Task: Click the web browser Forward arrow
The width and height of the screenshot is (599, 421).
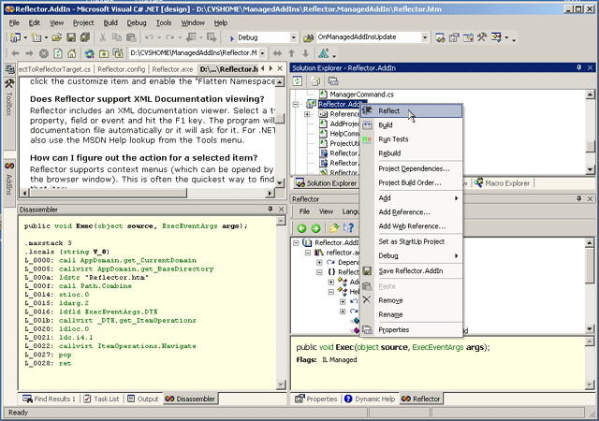Action: pos(29,53)
